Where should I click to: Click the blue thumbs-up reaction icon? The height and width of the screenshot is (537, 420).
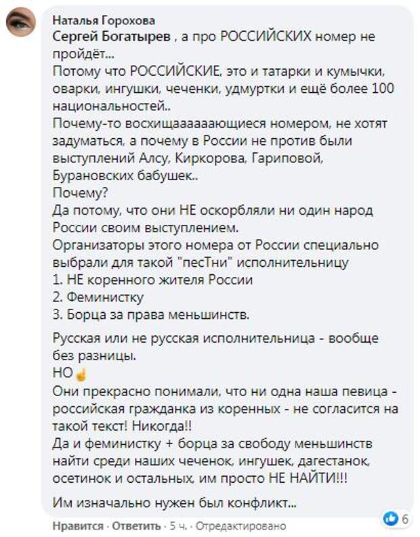click(x=390, y=519)
